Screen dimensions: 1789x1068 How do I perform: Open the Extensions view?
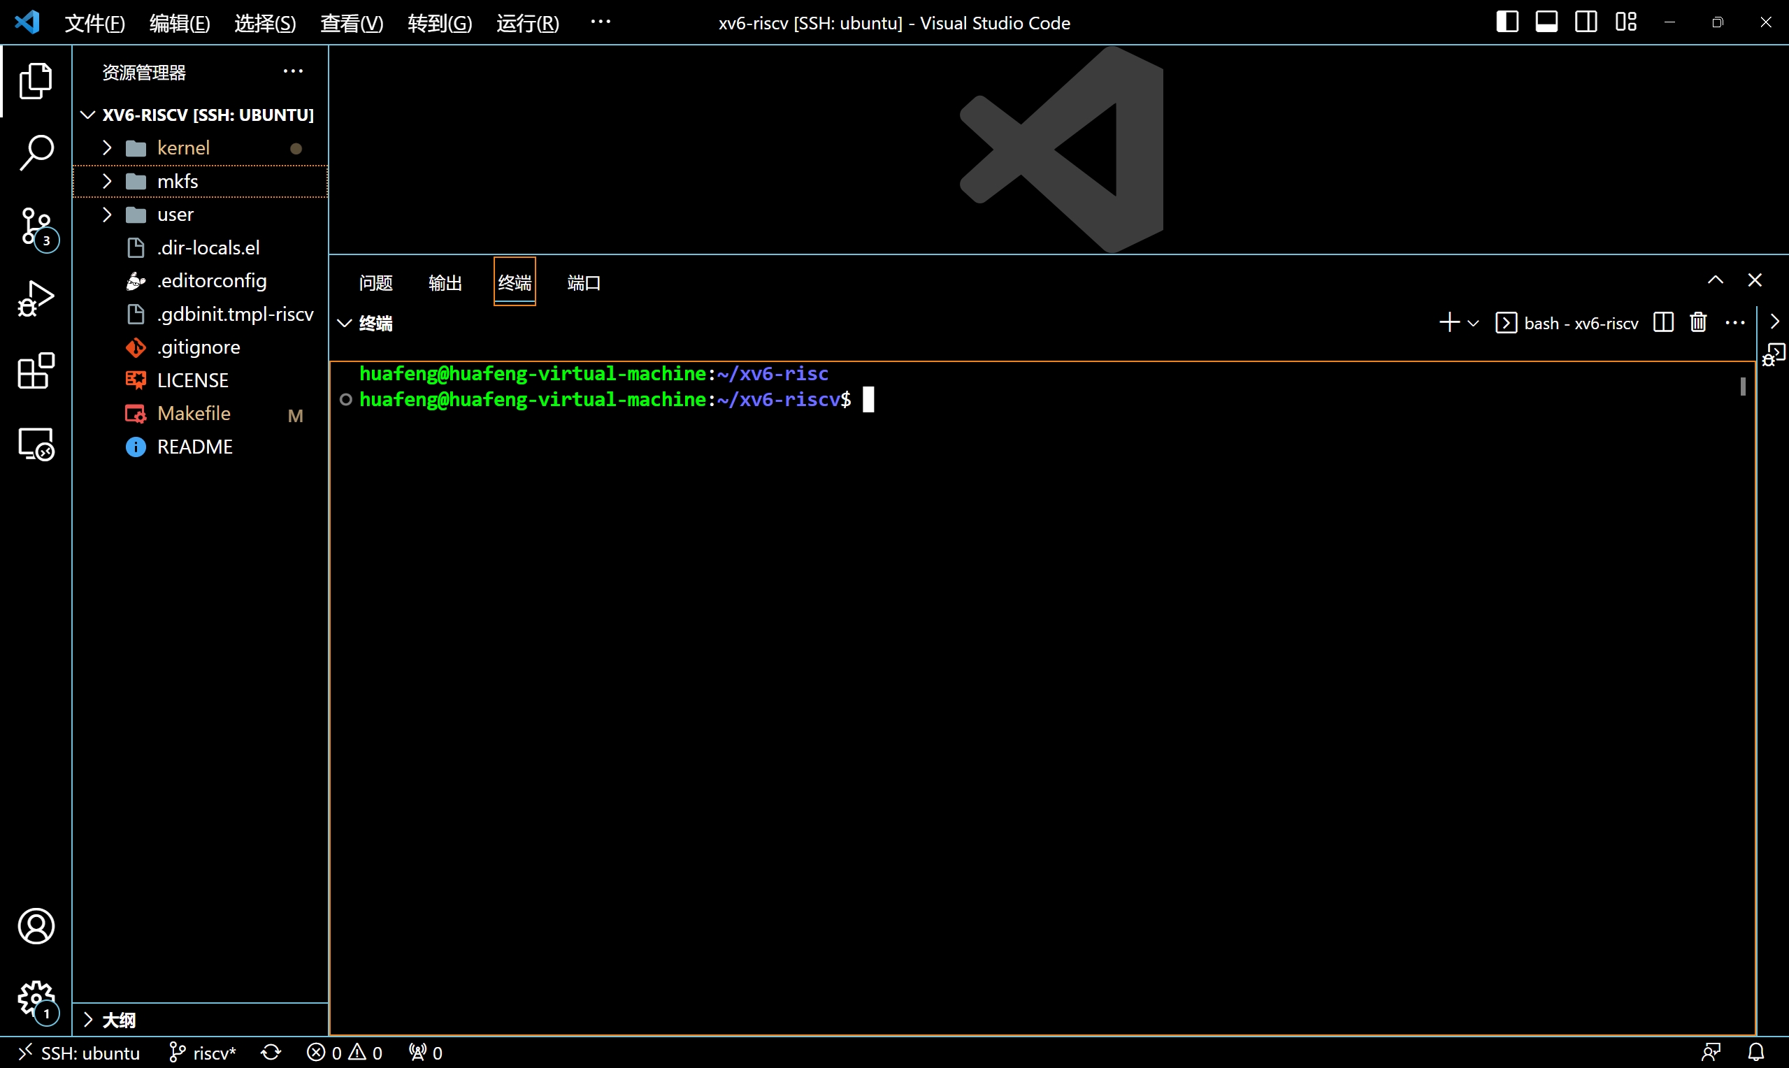36,371
